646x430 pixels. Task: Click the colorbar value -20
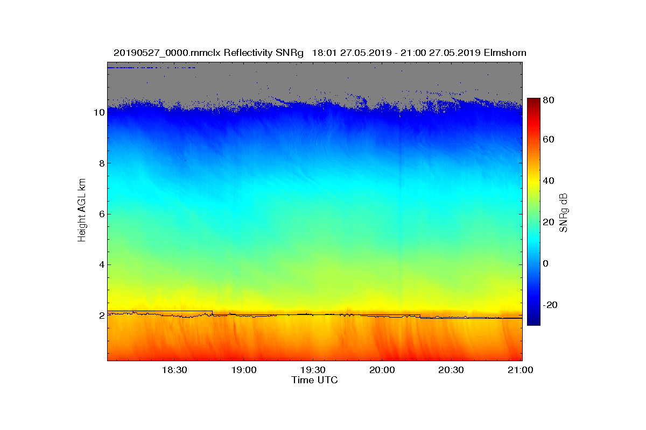tap(550, 305)
